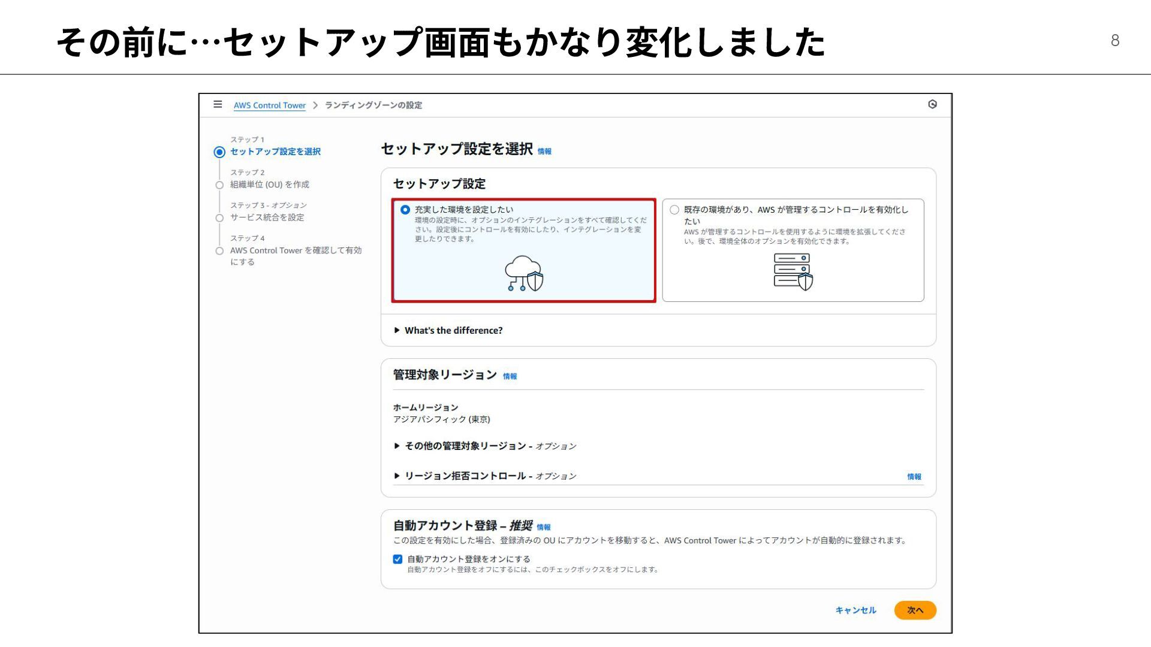Open AWS Control Tower breadcrumb link
Image resolution: width=1151 pixels, height=647 pixels.
click(x=269, y=105)
